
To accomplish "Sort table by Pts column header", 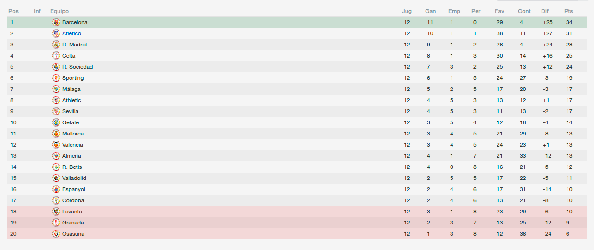I will tap(568, 11).
